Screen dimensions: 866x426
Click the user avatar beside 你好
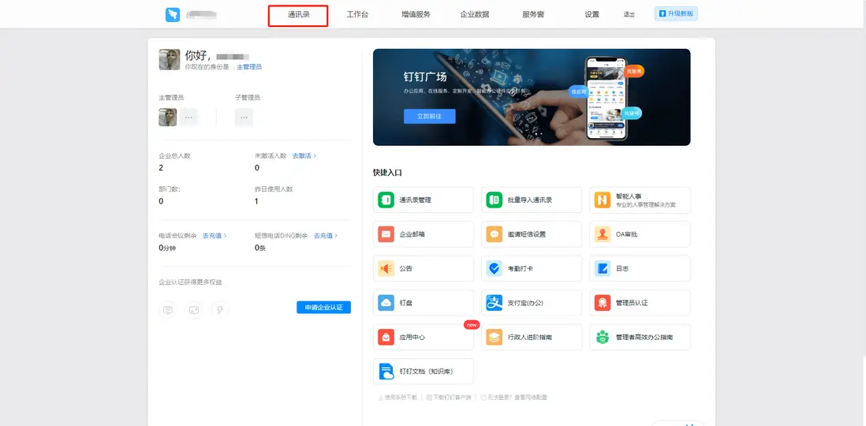point(170,59)
